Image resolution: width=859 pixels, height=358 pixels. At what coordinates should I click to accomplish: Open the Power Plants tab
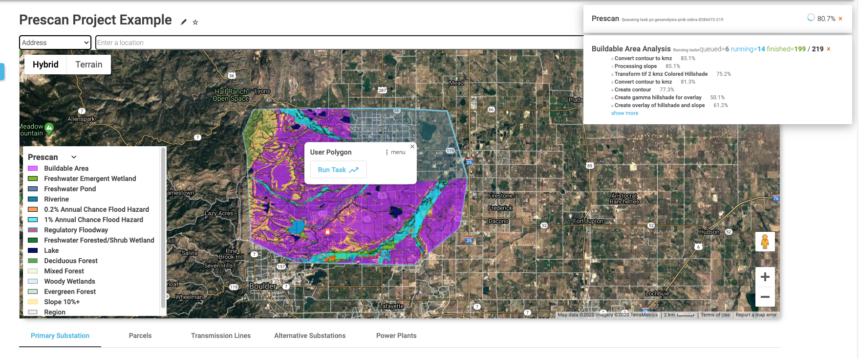(396, 336)
